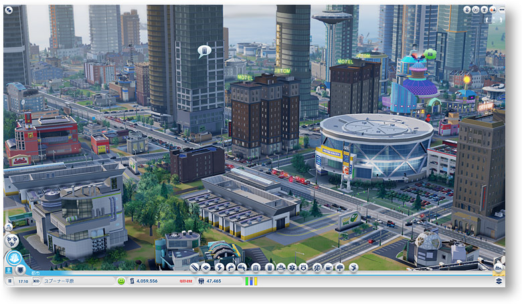Viewport: 522px width, 304px height.
Task: Select the Health services icon
Action: tap(292, 268)
